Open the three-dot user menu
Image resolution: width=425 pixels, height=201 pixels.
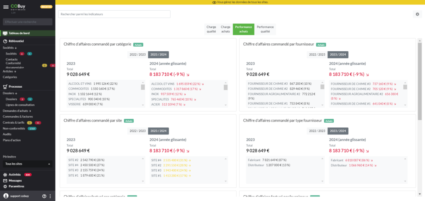[x=50, y=196]
